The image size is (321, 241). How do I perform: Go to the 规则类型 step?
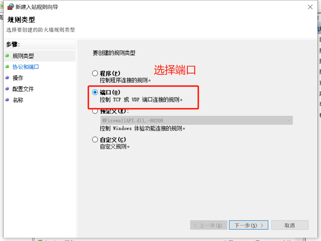pyautogui.click(x=23, y=56)
